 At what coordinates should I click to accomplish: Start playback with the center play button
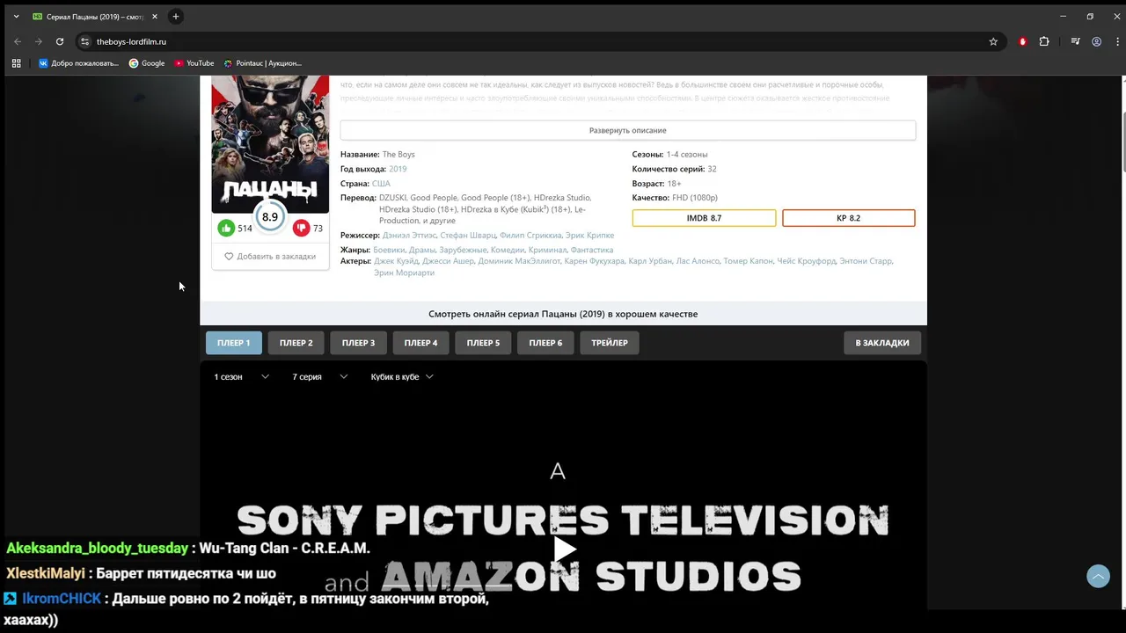[x=564, y=550]
